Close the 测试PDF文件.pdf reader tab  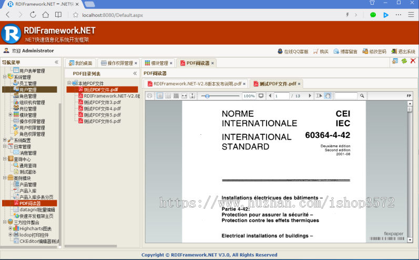point(299,84)
